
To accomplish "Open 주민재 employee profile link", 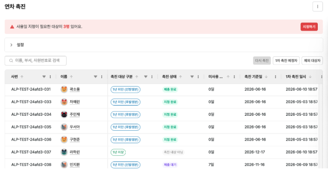I will 75,114.
